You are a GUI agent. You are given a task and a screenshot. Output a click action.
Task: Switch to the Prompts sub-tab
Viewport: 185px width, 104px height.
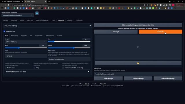click(x=24, y=36)
